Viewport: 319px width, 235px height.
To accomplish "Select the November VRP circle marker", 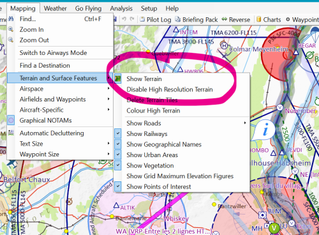I will 280,107.
